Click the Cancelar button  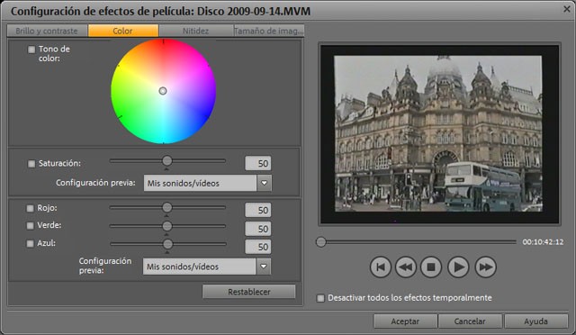(470, 321)
